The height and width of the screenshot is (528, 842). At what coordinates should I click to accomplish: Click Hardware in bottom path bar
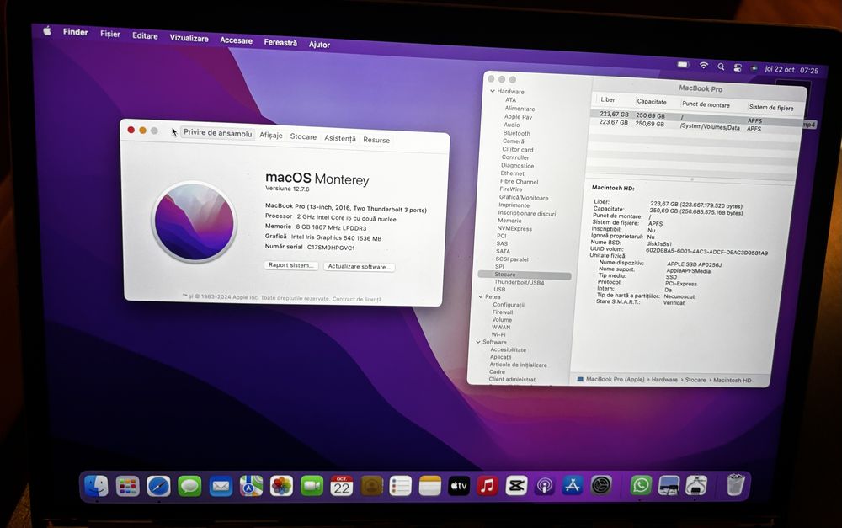[664, 379]
